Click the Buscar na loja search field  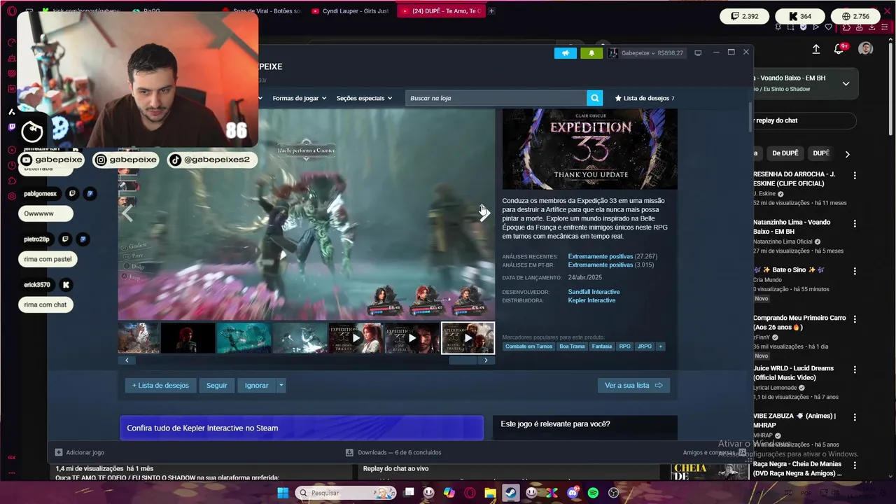tap(496, 98)
